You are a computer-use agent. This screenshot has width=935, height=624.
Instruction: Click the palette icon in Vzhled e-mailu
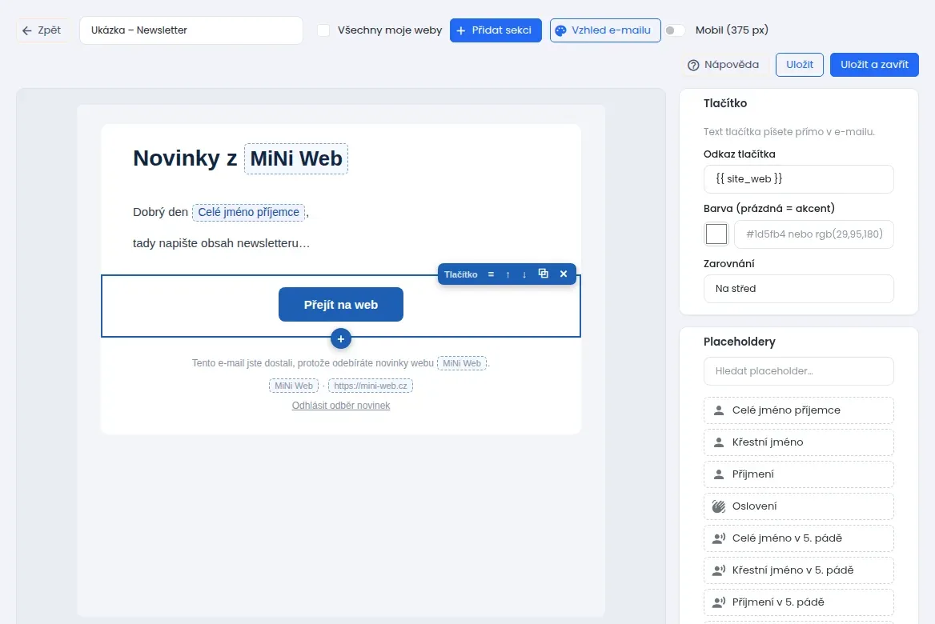point(560,30)
